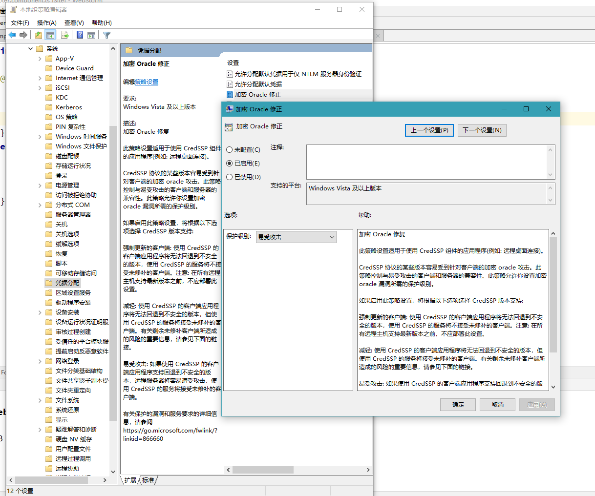Click the 脚本 folder icon
This screenshot has height=496, width=595.
(49, 264)
